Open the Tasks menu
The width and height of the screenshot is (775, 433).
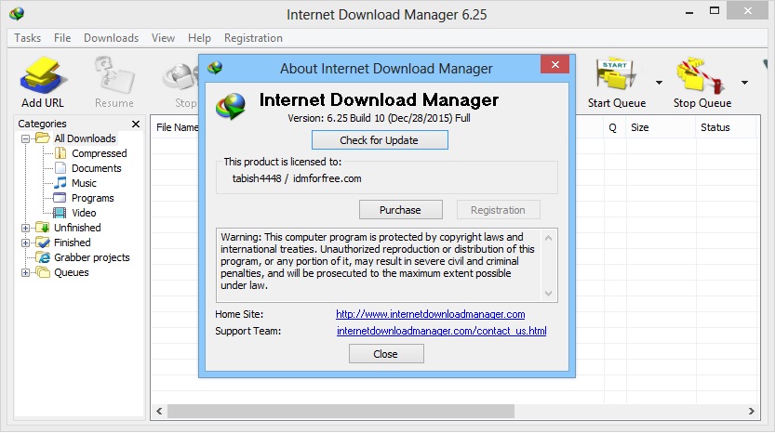pos(27,38)
